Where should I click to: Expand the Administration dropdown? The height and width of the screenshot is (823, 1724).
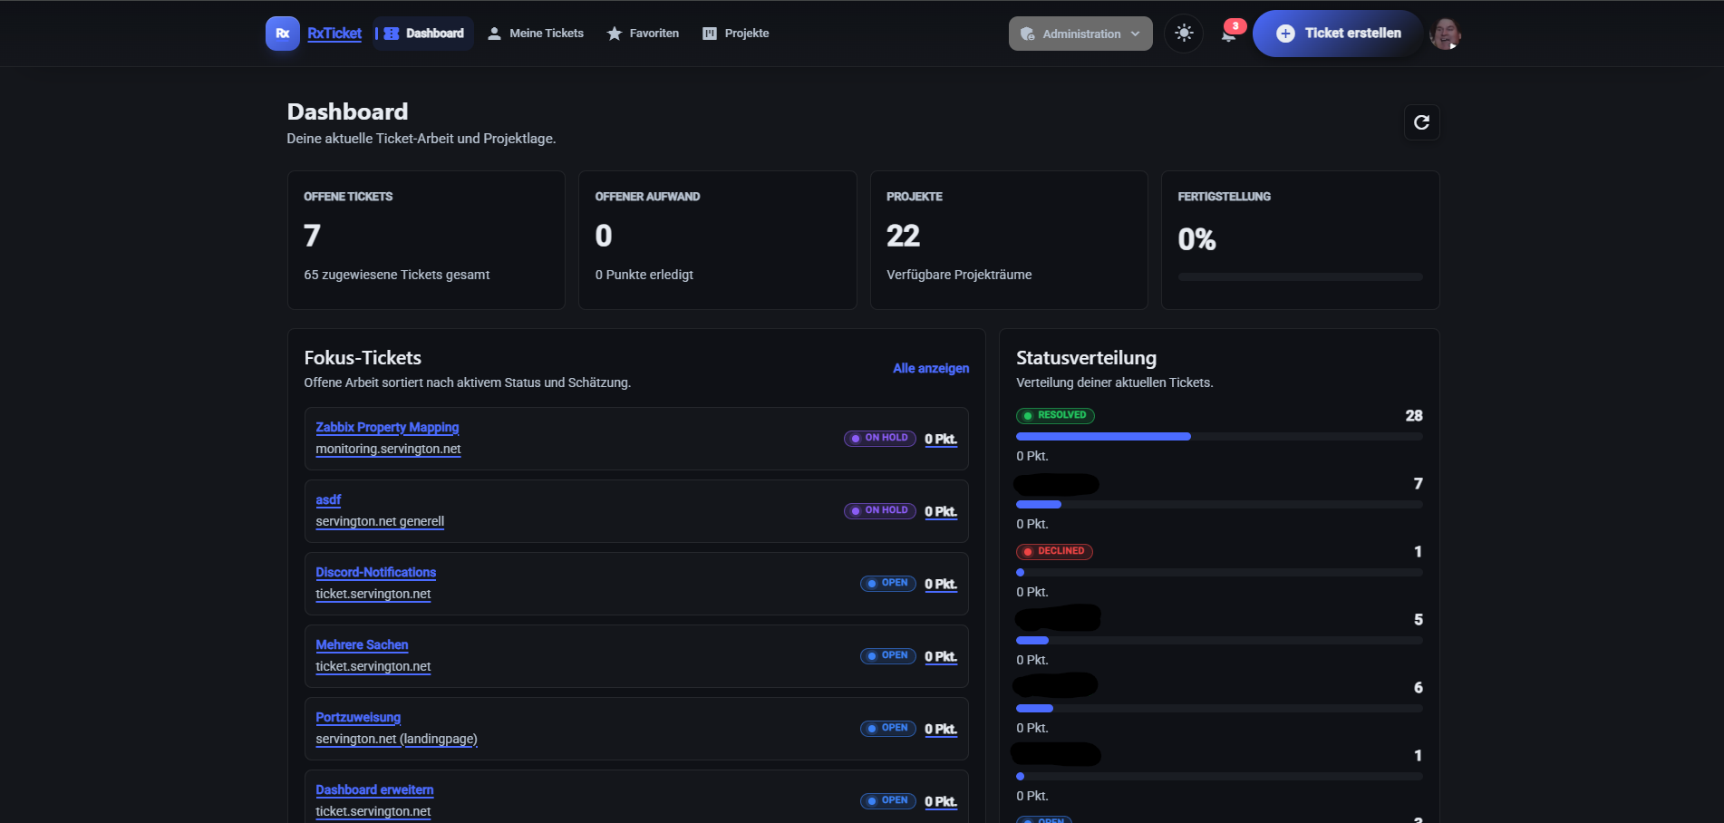tap(1080, 34)
